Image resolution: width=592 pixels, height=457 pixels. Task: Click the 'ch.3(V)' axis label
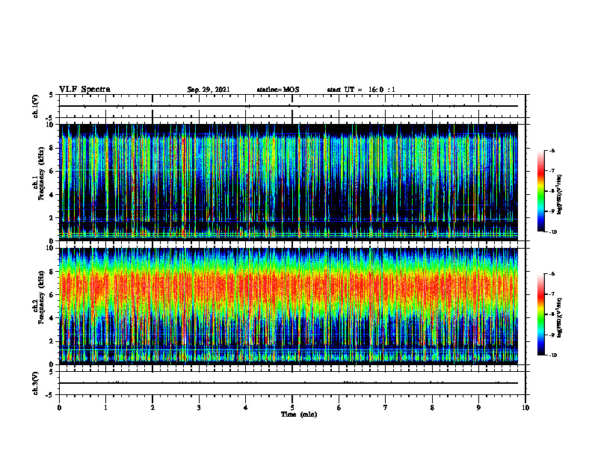pyautogui.click(x=36, y=384)
